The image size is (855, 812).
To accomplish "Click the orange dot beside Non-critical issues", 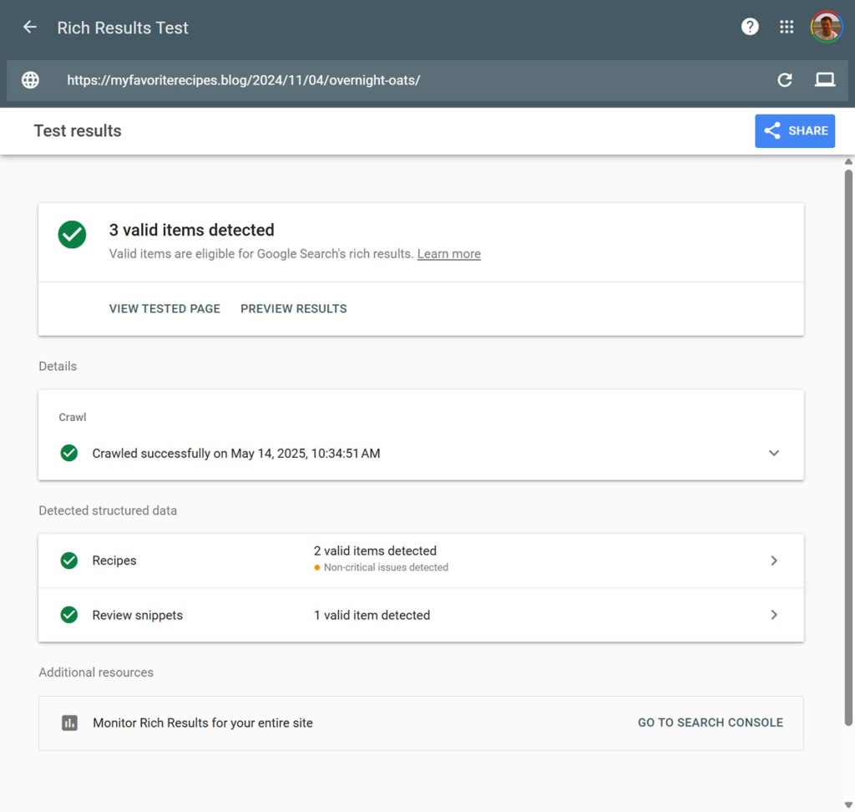I will pos(316,567).
